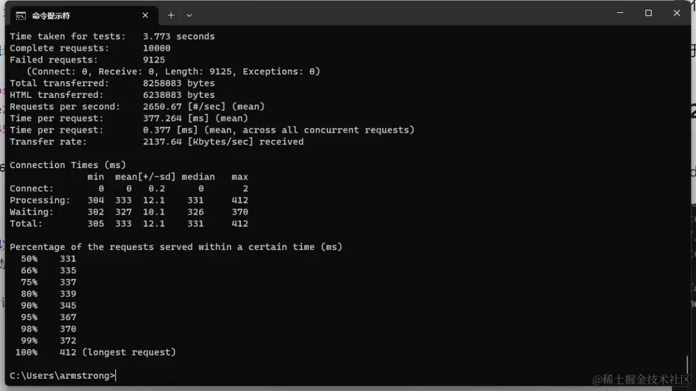Click the 'median' column header

[x=198, y=176]
